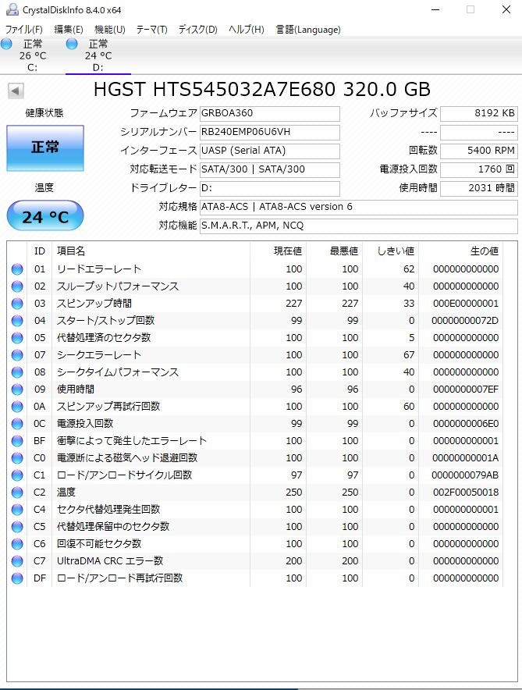
Task: Minimize the CrystalDiskInfo window
Action: tap(435, 9)
